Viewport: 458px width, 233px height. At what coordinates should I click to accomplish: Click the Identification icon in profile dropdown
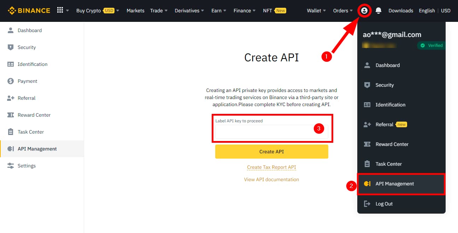(x=367, y=105)
